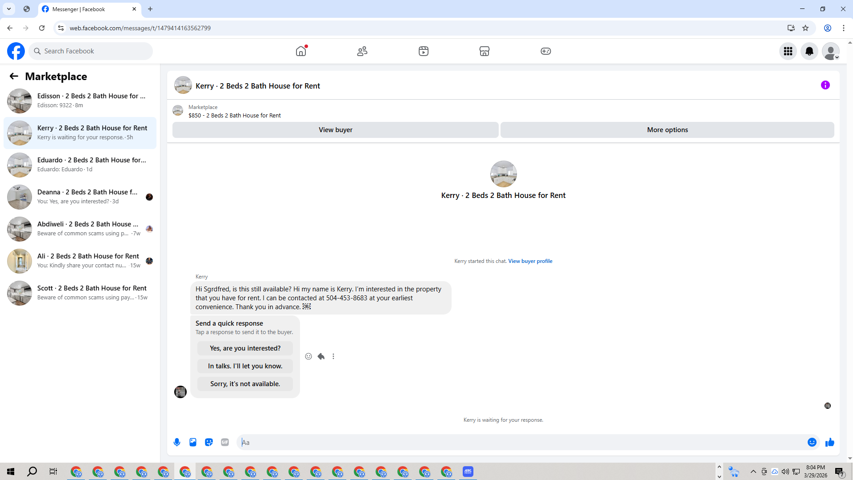This screenshot has width=853, height=480.
Task: Open the notifications bell
Action: pos(809,51)
